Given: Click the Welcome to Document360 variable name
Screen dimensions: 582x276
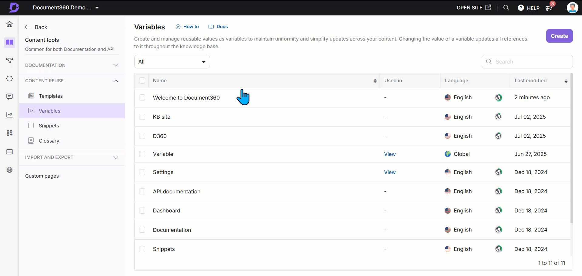Looking at the screenshot, I should coord(186,98).
